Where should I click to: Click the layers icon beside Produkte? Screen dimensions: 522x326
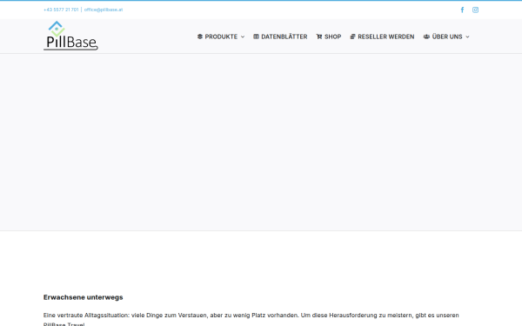pos(200,37)
